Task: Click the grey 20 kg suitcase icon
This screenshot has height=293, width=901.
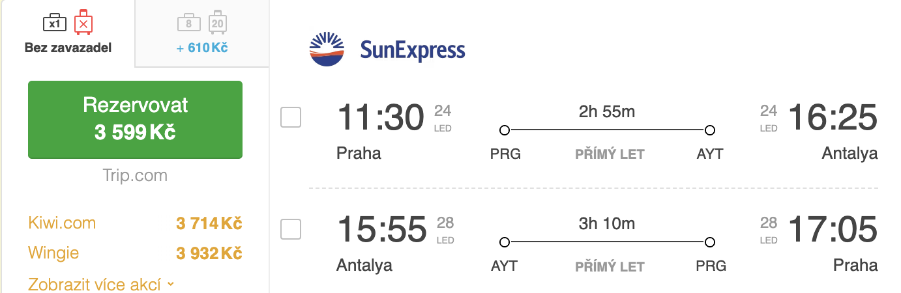Action: 217,23
